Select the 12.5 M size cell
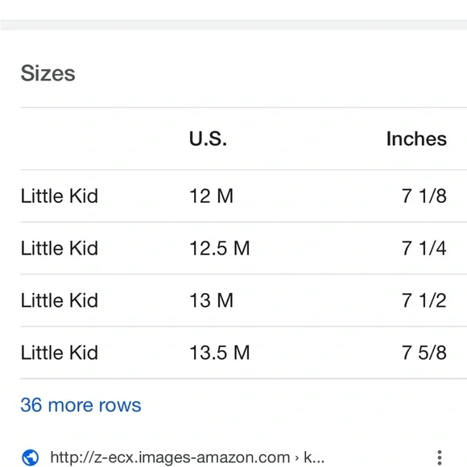The image size is (467, 467). click(x=220, y=248)
